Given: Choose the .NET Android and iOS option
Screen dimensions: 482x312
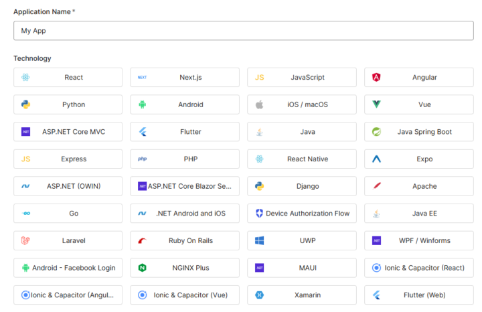Looking at the screenshot, I should [185, 214].
